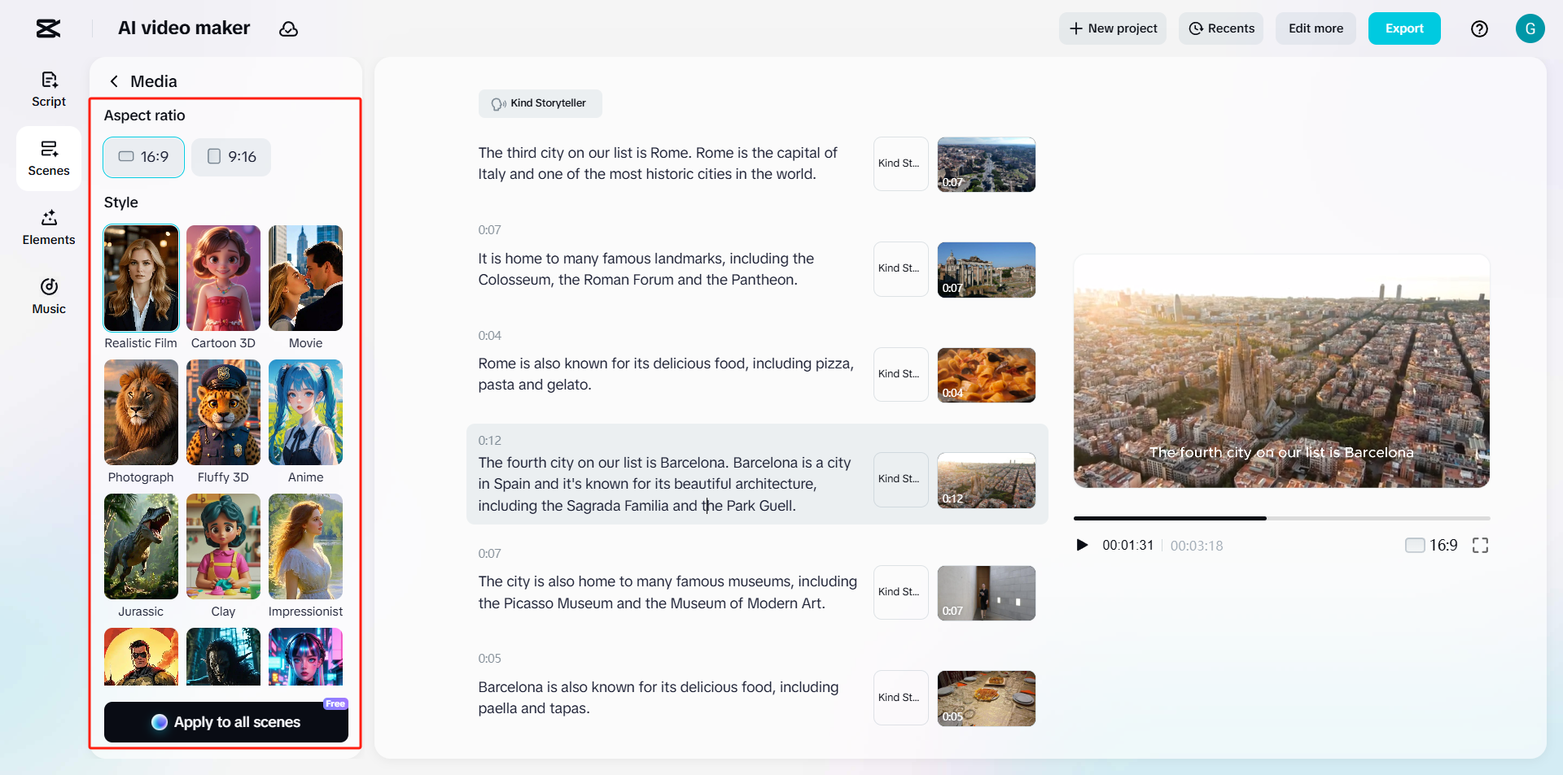Apply the selected style to all scenes
The height and width of the screenshot is (775, 1563).
(x=225, y=722)
